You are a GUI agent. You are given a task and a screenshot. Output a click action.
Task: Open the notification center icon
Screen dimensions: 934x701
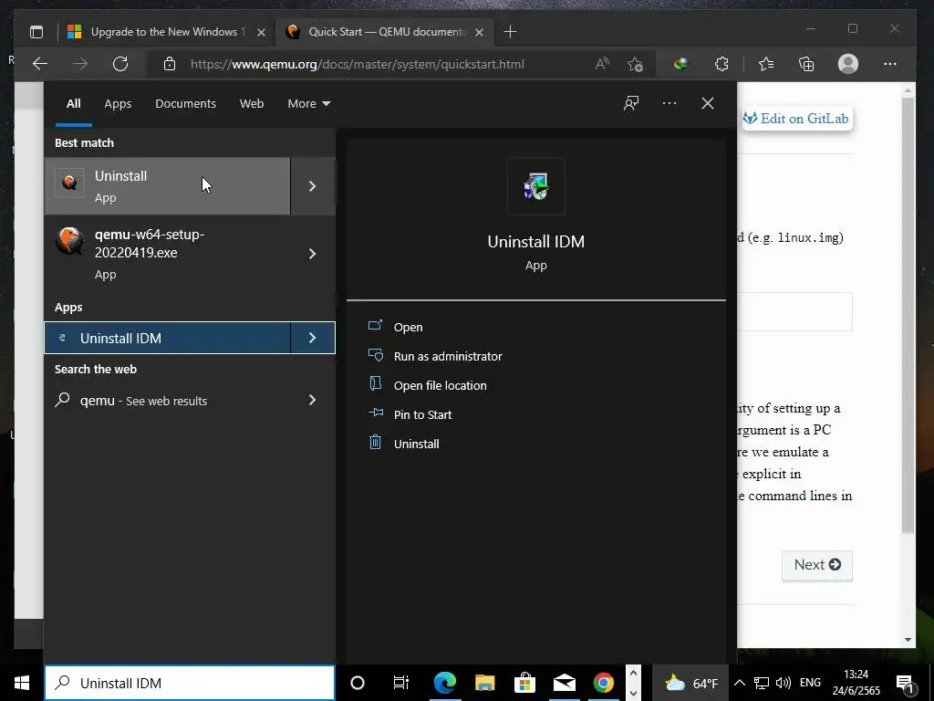(x=906, y=683)
